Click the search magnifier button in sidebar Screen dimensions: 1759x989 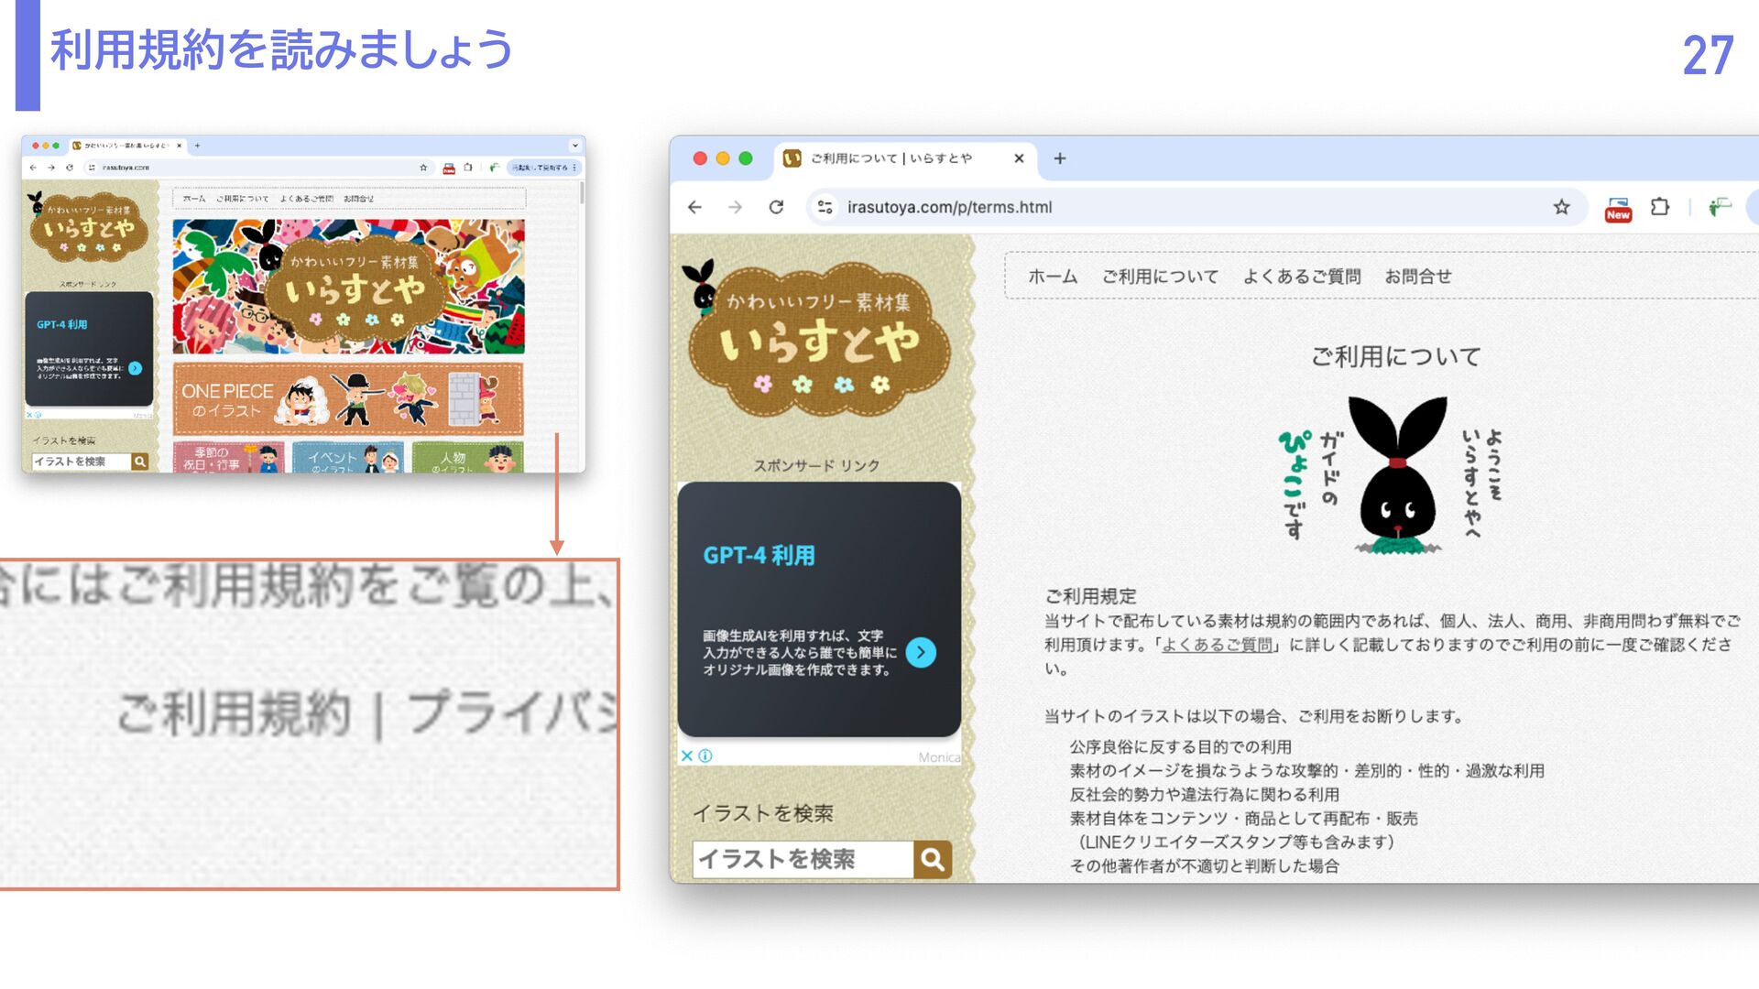(x=933, y=859)
